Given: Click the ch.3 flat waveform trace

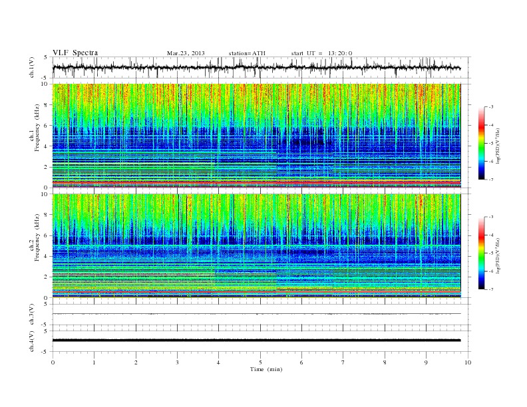Looking at the screenshot, I should [x=256, y=314].
